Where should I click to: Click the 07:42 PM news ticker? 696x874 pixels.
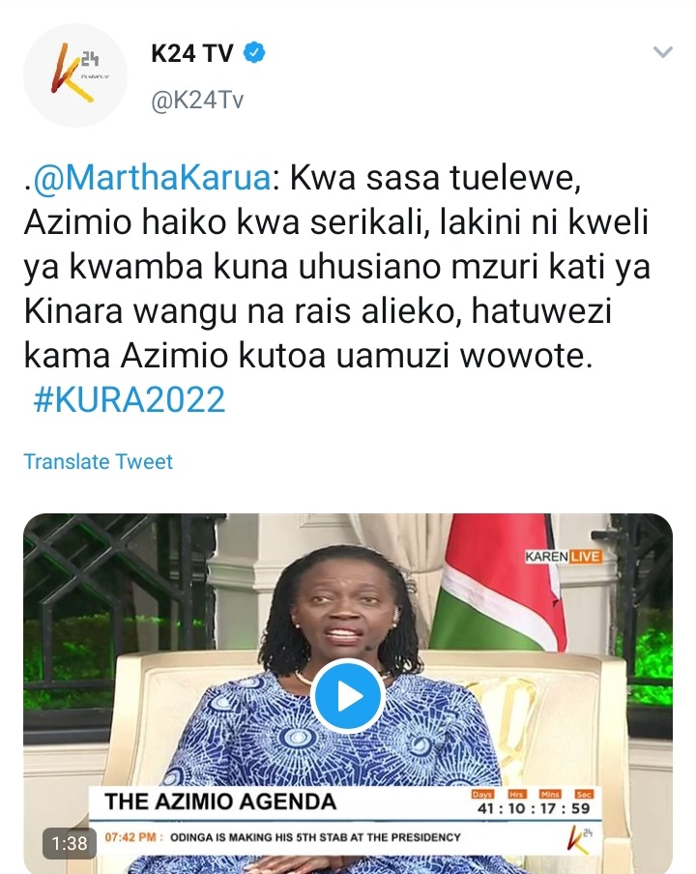[345, 837]
